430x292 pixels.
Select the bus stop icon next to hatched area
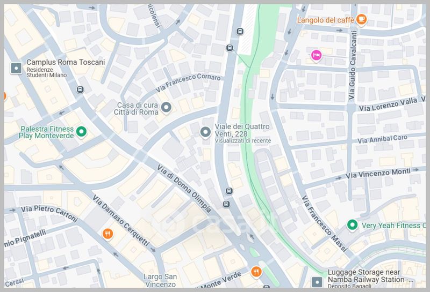click(x=240, y=31)
